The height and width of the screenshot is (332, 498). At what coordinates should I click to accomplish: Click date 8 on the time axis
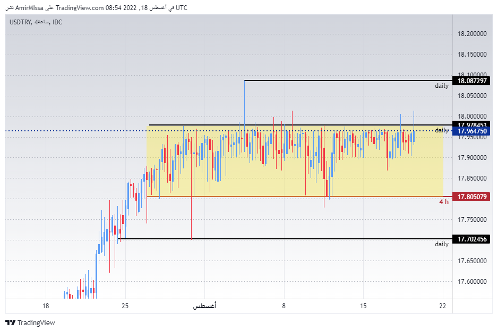click(x=284, y=306)
